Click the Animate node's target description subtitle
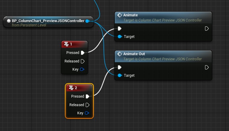Image resolution: width=229 pixels, height=131 pixels. [163, 20]
